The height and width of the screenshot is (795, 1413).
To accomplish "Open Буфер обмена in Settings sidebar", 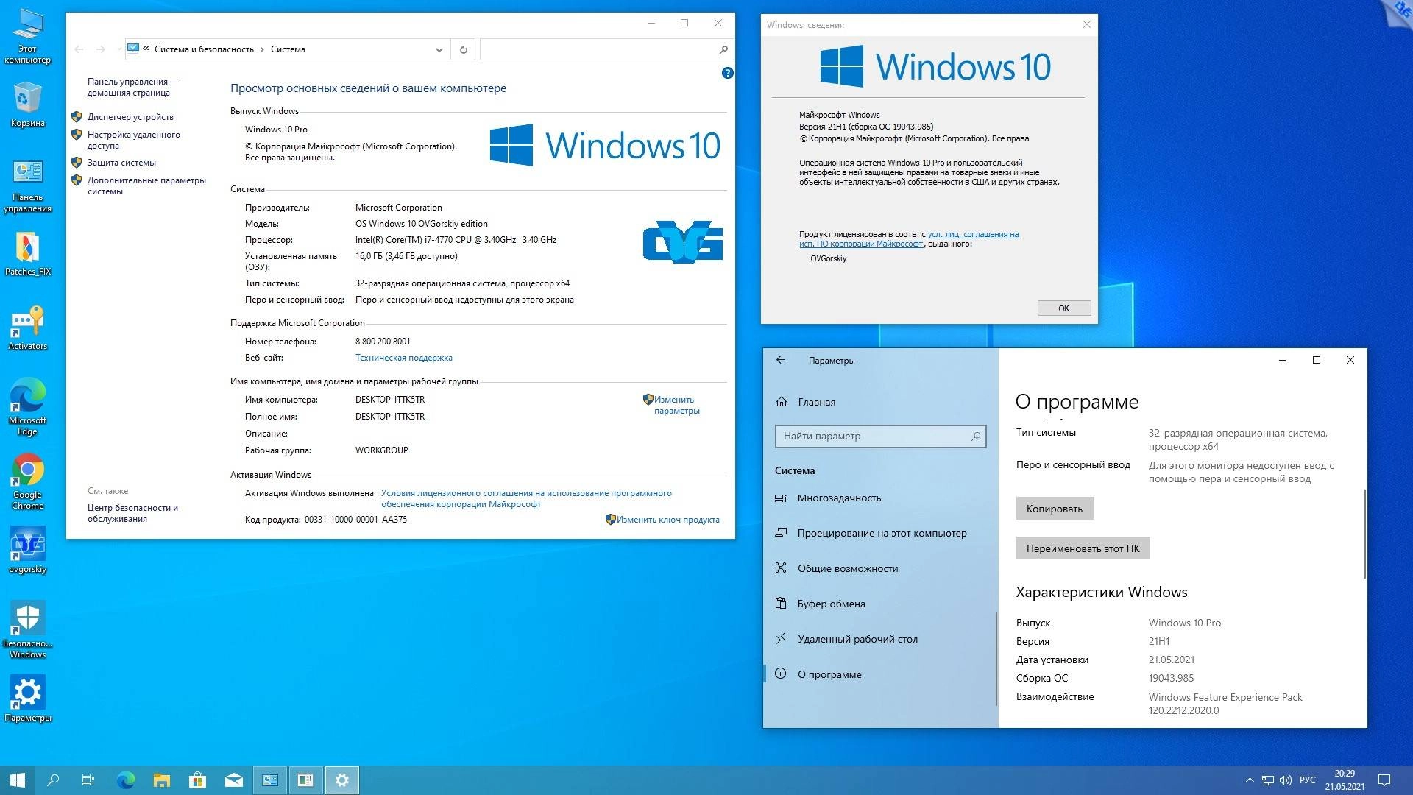I will (831, 603).
